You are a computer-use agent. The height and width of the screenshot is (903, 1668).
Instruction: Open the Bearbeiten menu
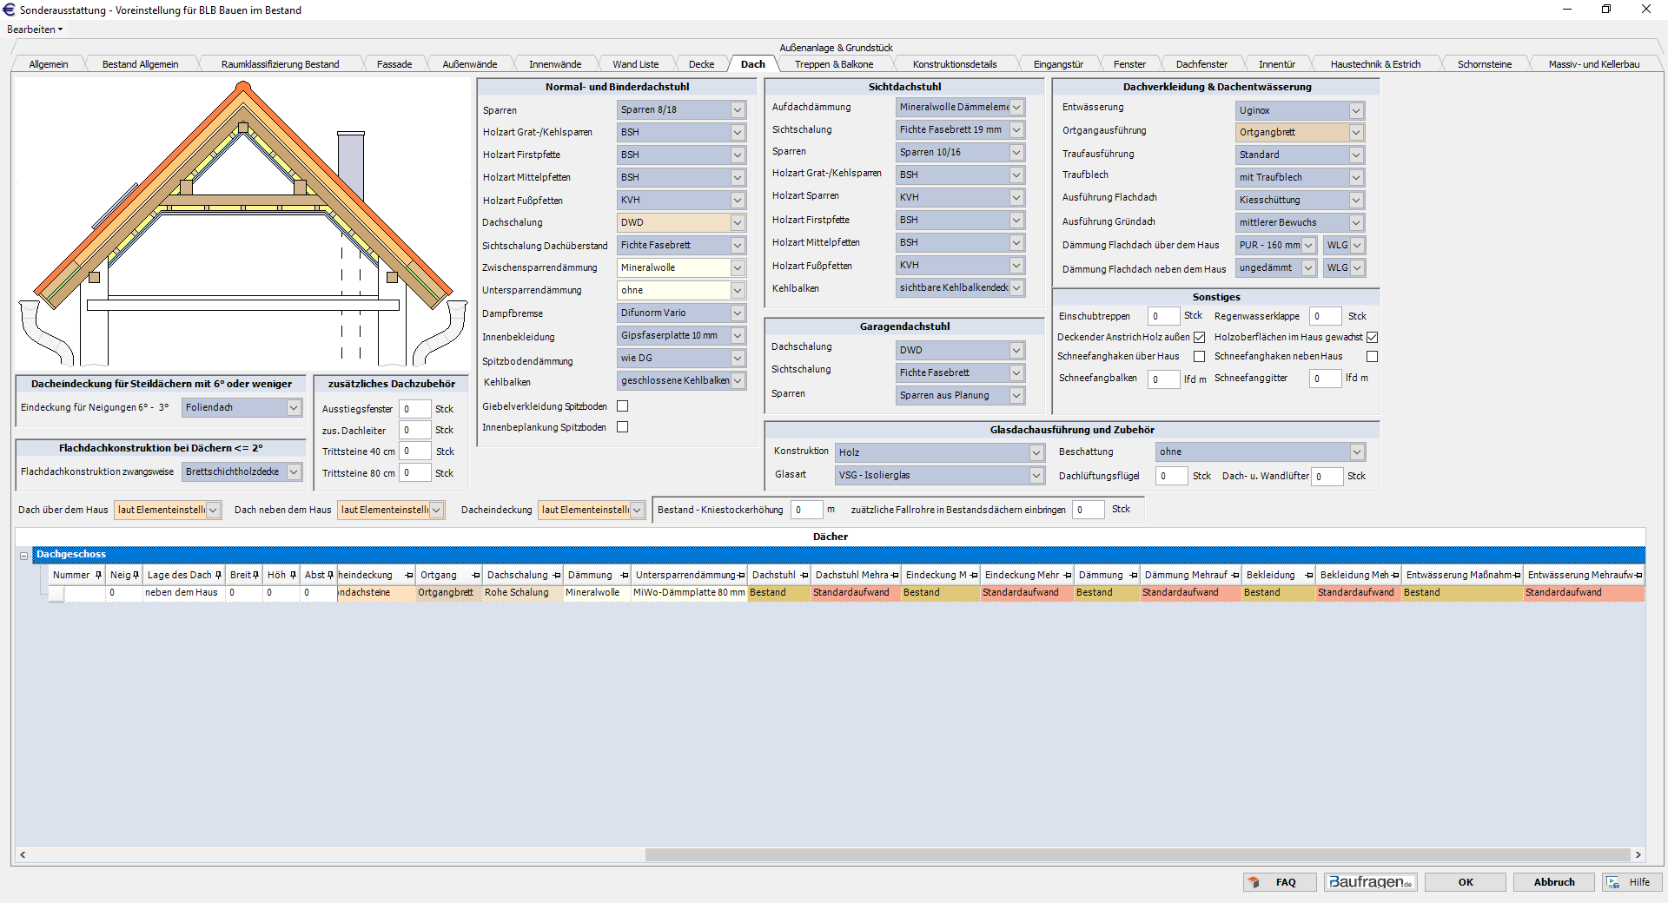34,30
